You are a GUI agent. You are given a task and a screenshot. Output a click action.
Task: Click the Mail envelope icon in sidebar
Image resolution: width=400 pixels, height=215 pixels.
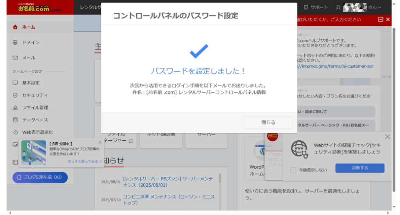pos(15,57)
